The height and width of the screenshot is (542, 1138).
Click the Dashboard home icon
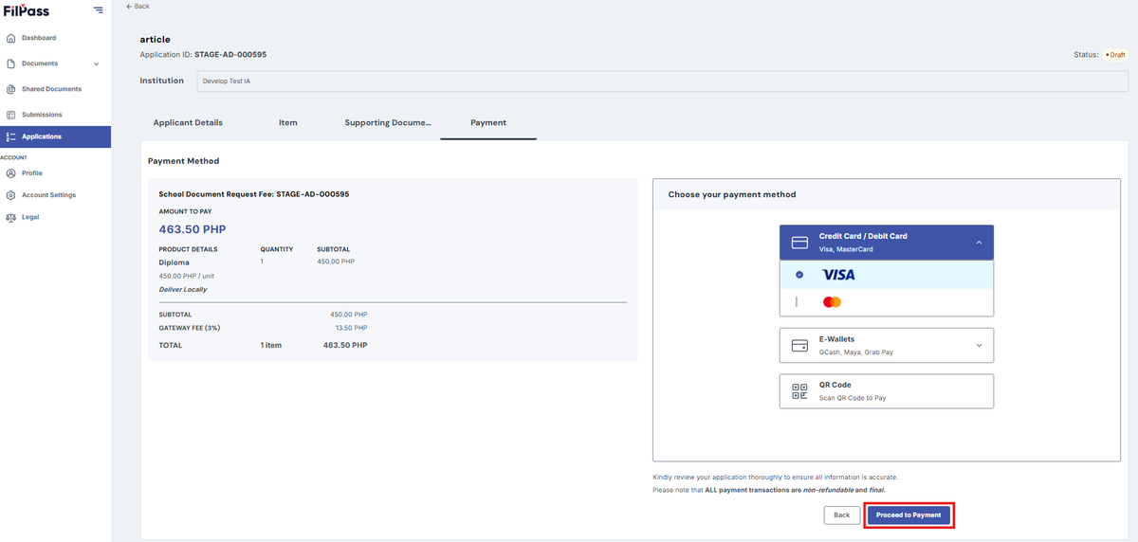10,38
